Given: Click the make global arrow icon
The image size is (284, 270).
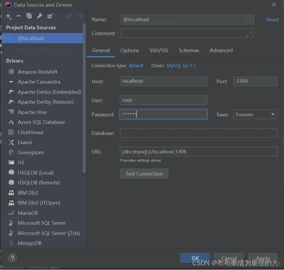Looking at the screenshot, I should coord(50,16).
